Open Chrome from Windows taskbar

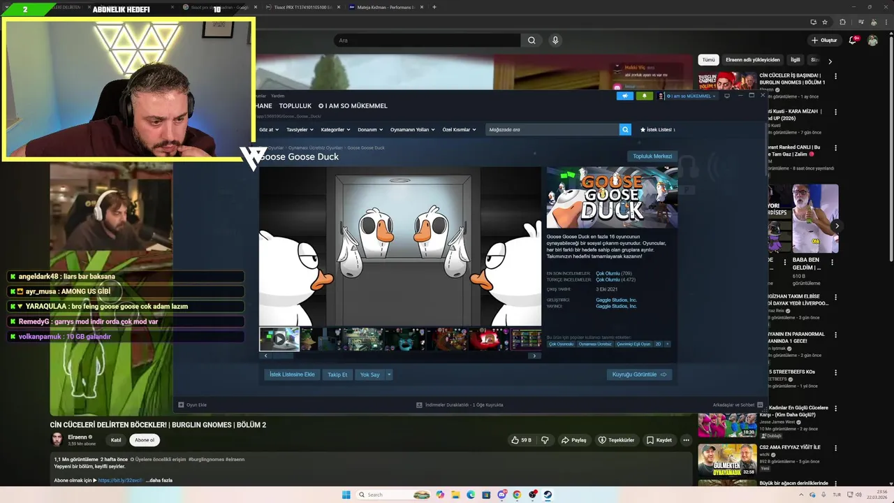click(517, 495)
